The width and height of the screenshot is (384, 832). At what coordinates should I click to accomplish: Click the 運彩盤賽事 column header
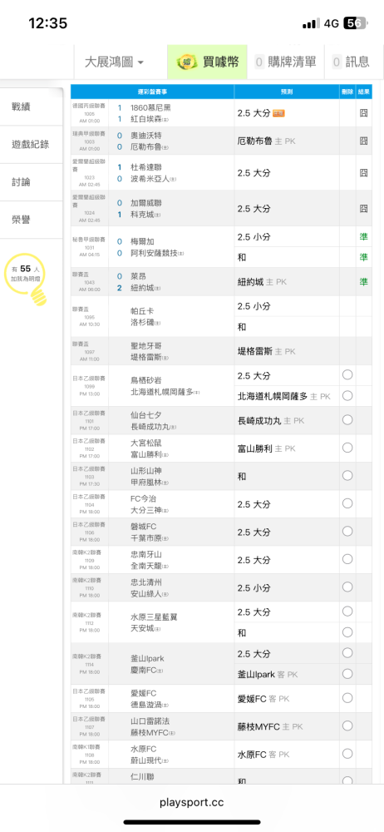point(153,92)
